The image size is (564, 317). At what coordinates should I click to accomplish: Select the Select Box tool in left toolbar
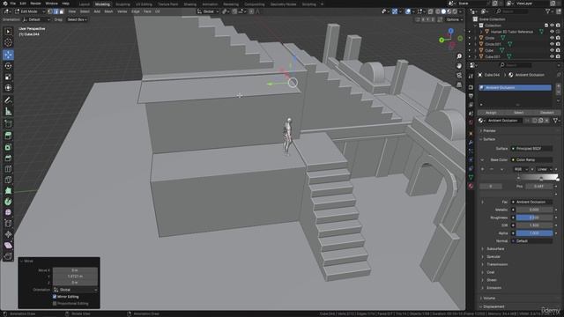(x=8, y=32)
